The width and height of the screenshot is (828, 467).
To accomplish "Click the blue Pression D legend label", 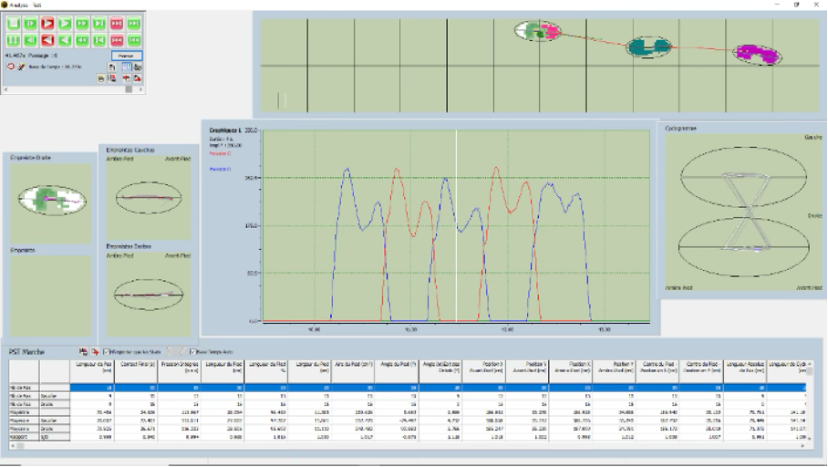I will tap(220, 169).
